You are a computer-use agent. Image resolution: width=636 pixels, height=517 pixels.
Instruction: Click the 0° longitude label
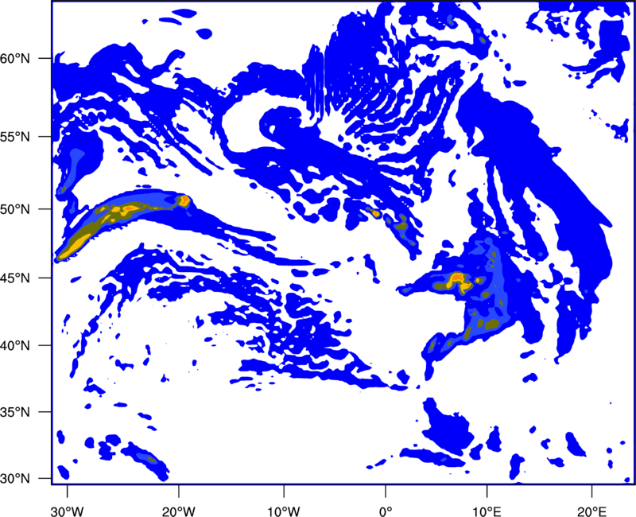pos(386,511)
